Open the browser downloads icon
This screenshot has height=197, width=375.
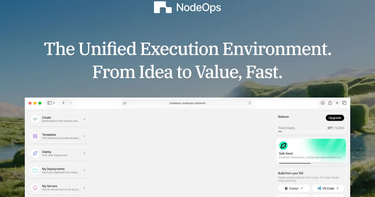click(x=323, y=103)
